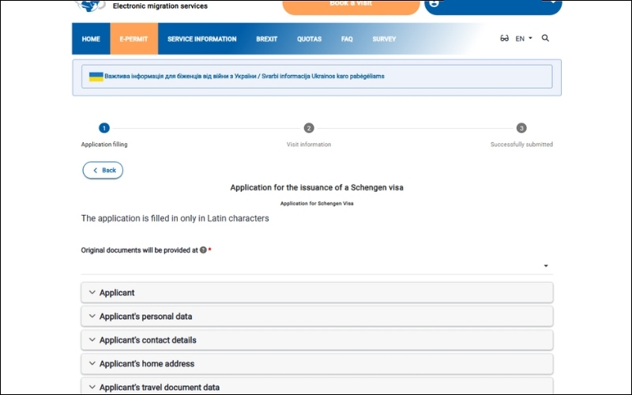Image resolution: width=632 pixels, height=395 pixels.
Task: Click the Ukrainian flag icon in banner
Action: click(x=96, y=77)
